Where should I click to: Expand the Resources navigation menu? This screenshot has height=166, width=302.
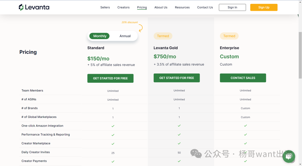(182, 8)
